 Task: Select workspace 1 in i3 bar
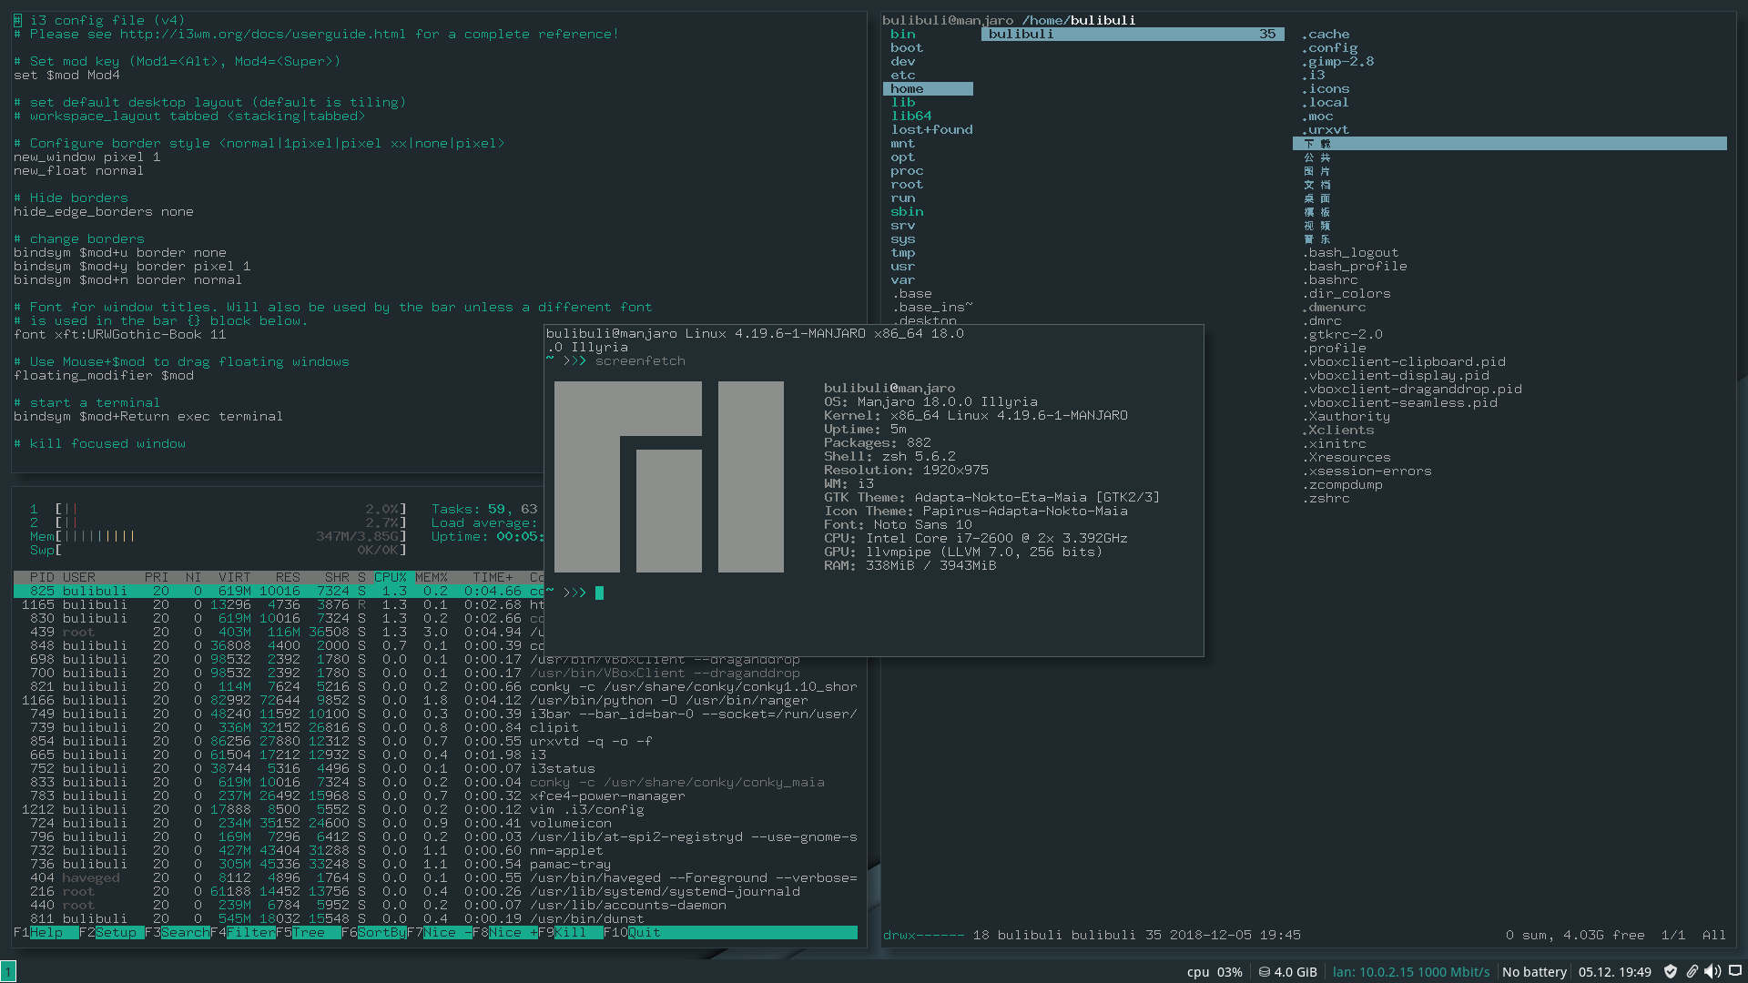point(8,972)
